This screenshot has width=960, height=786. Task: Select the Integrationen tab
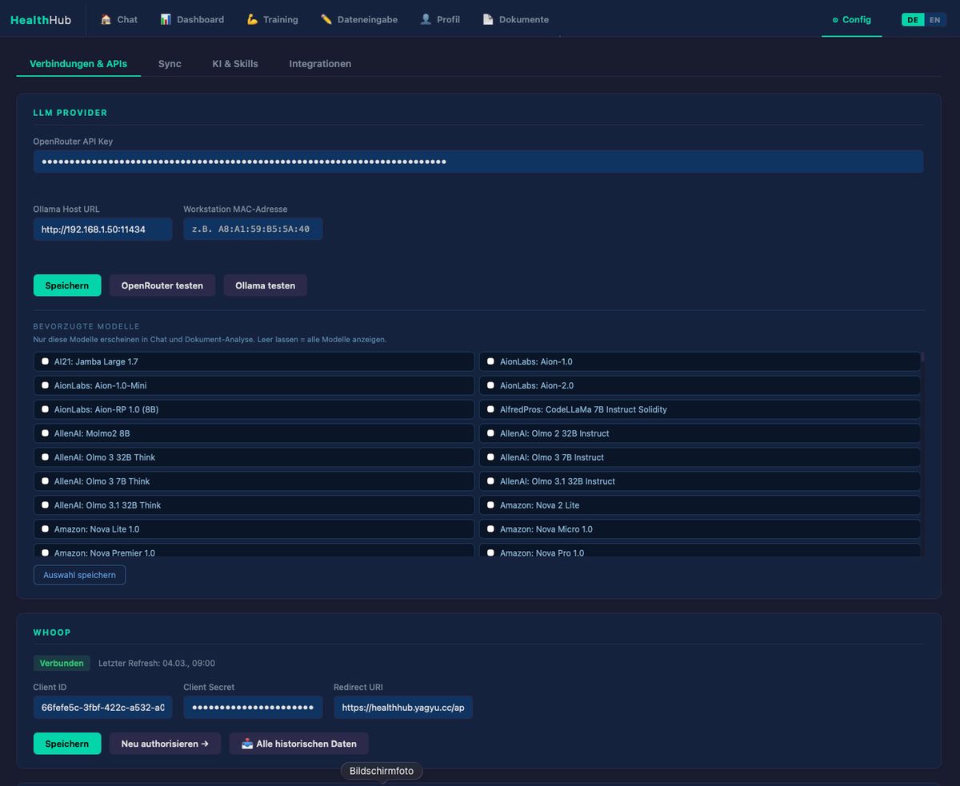coord(320,64)
